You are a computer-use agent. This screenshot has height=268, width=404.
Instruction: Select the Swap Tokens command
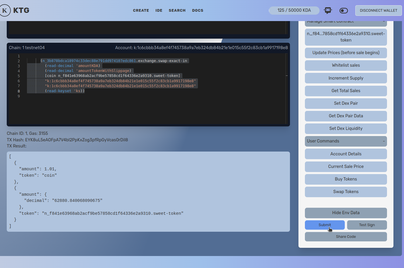(x=346, y=192)
